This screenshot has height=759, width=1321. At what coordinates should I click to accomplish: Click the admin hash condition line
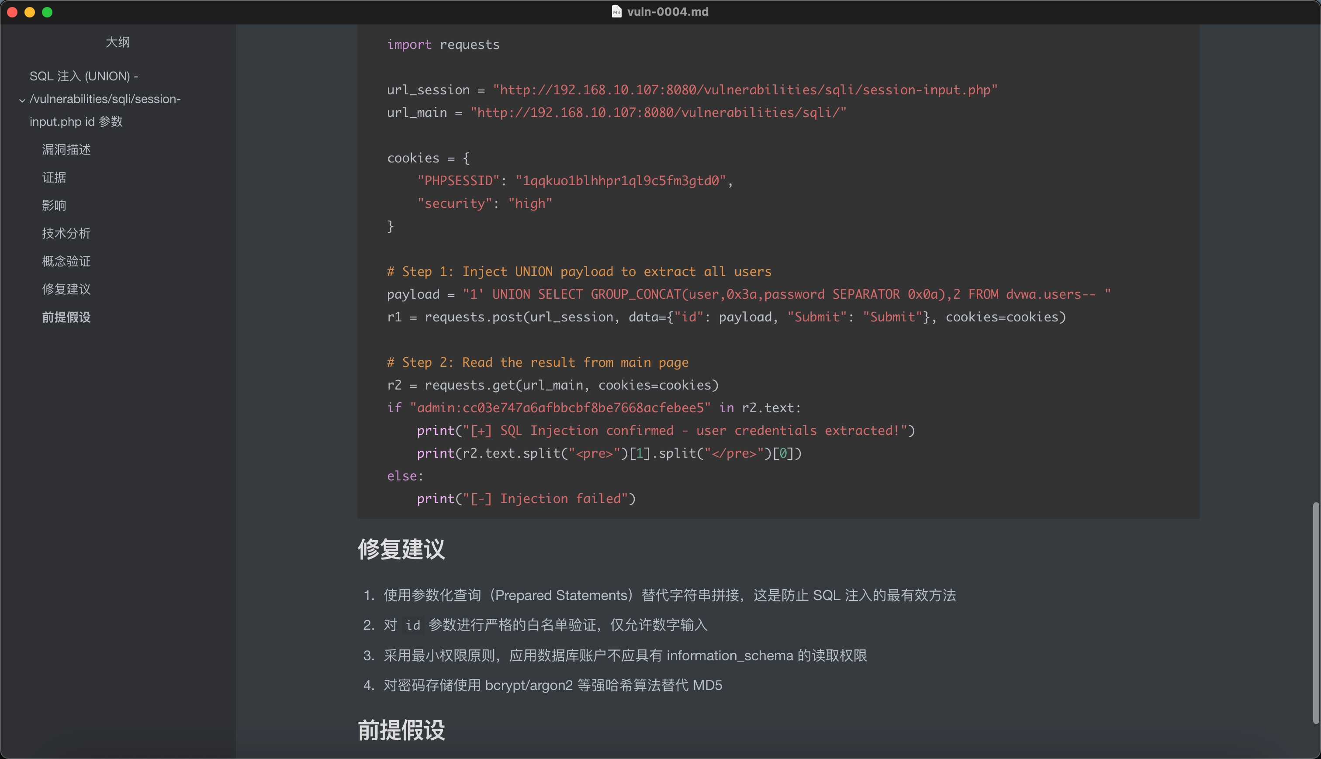point(594,408)
